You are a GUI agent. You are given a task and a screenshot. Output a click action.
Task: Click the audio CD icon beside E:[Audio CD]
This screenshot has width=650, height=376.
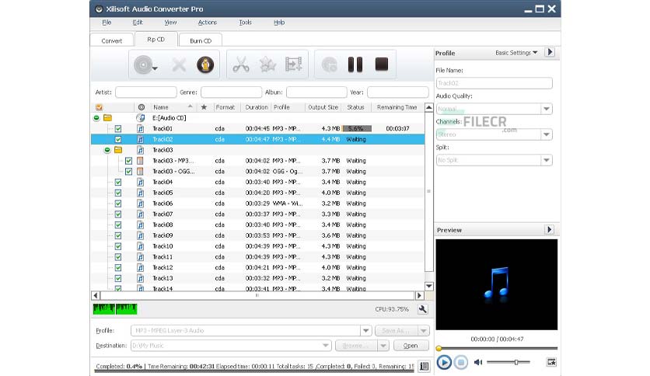pos(141,118)
